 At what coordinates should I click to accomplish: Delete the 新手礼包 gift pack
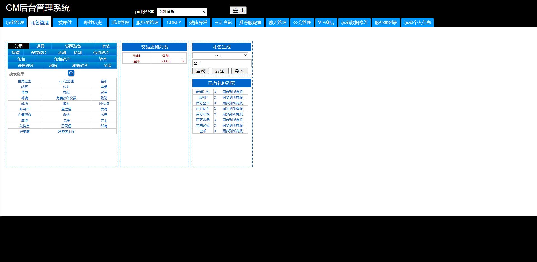coord(215,92)
